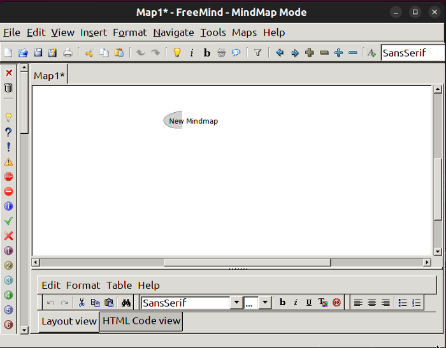Switch to HTML Code view tab

(141, 321)
